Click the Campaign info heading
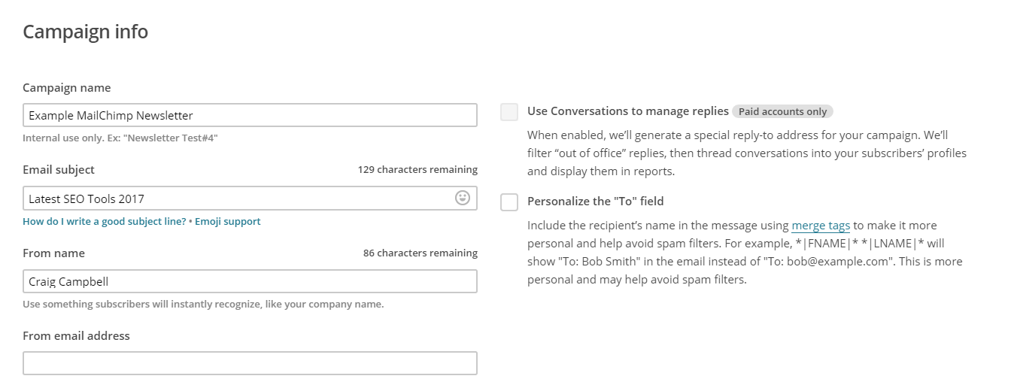 click(x=85, y=32)
